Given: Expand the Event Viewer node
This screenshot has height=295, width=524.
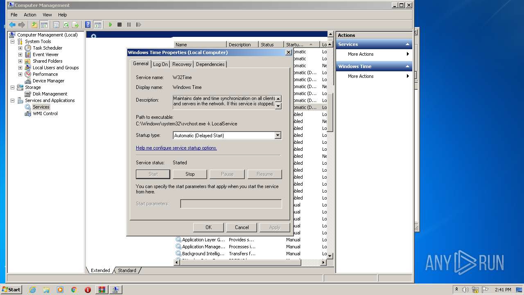Looking at the screenshot, I should (20, 54).
